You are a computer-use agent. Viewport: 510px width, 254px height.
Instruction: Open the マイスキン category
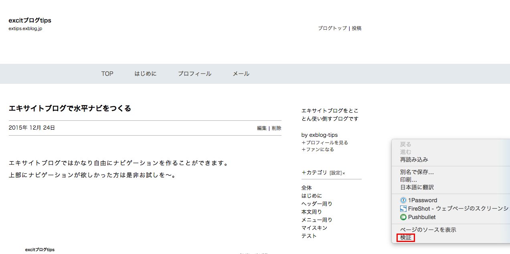pyautogui.click(x=314, y=228)
